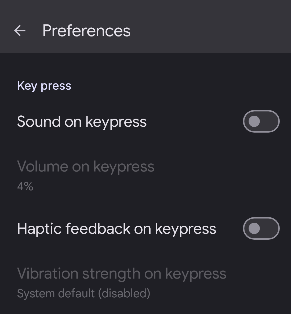Click the word "Key" in the section header
The image size is (291, 314).
point(27,86)
